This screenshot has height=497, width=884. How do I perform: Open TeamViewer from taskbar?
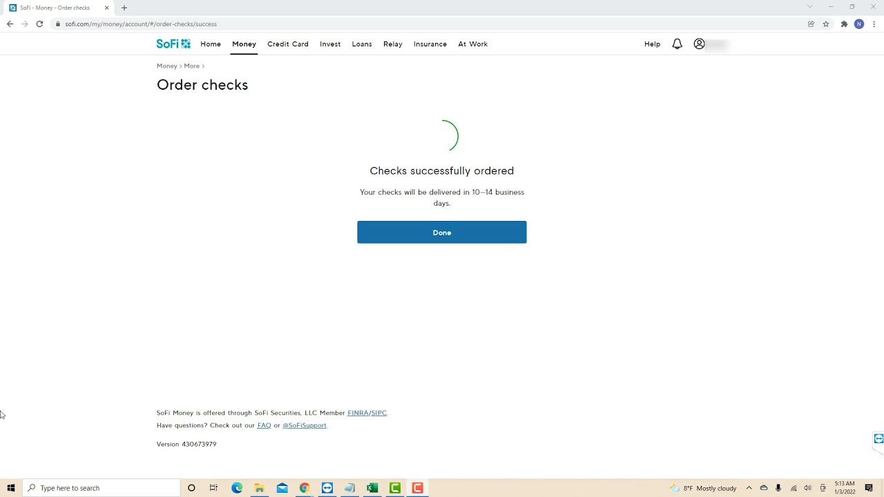pos(327,488)
